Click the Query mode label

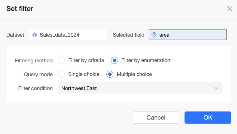38,75
